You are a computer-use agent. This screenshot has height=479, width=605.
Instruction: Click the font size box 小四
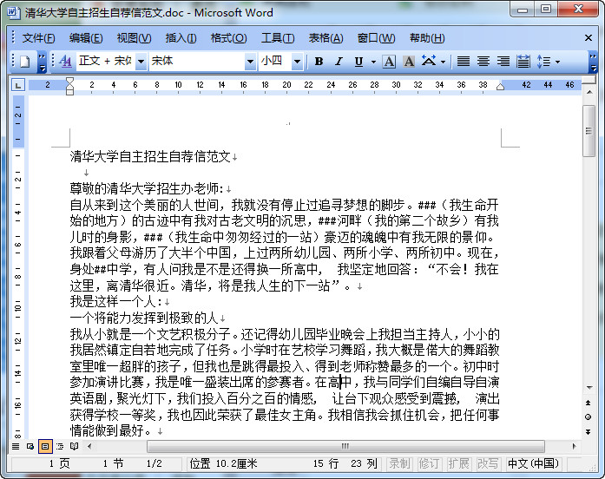(x=275, y=62)
